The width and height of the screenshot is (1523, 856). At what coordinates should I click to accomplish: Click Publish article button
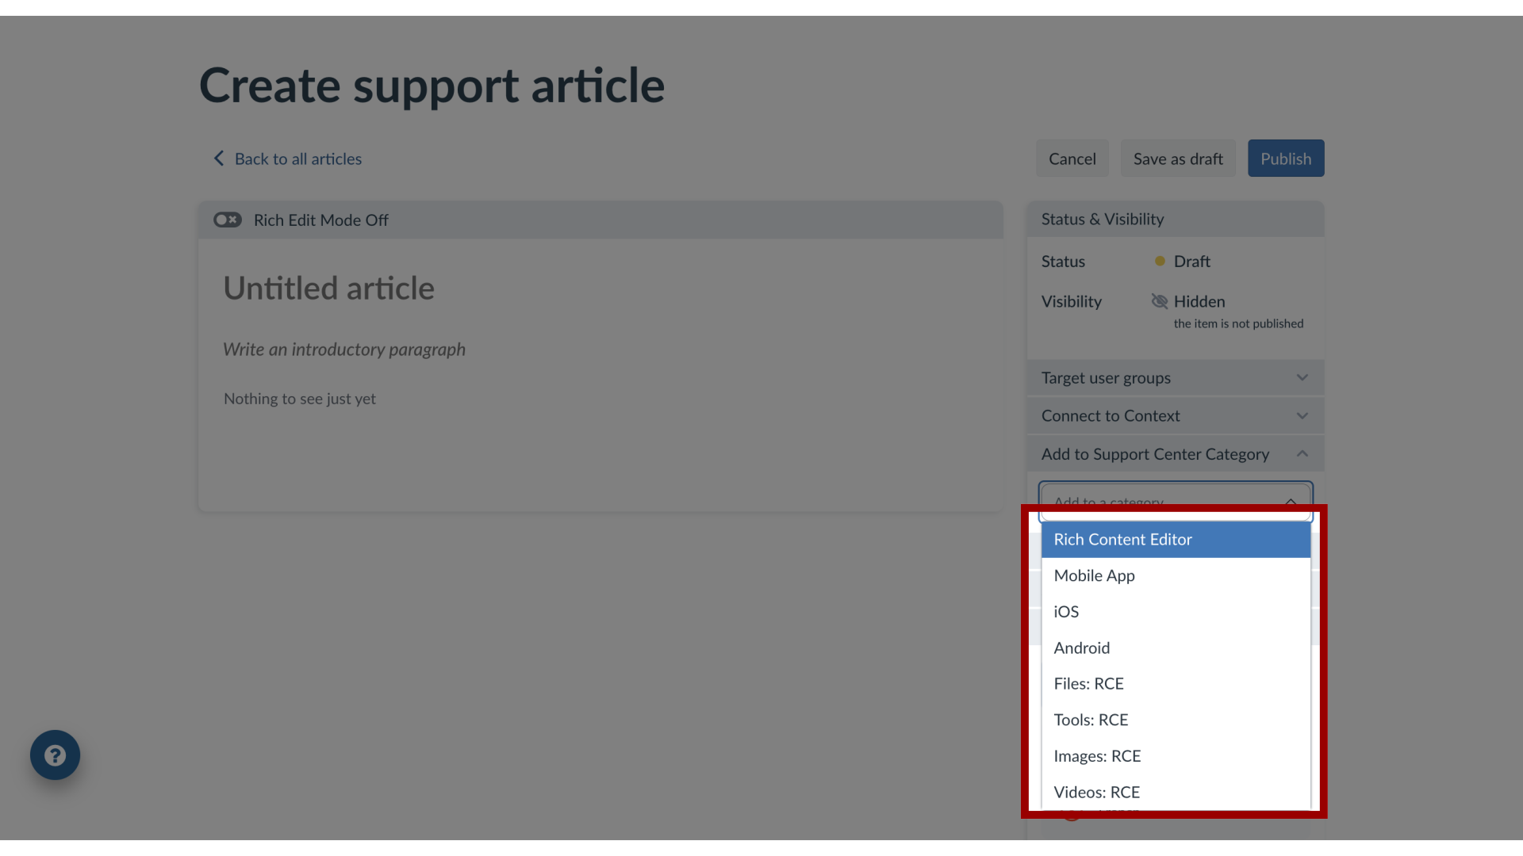pos(1286,158)
